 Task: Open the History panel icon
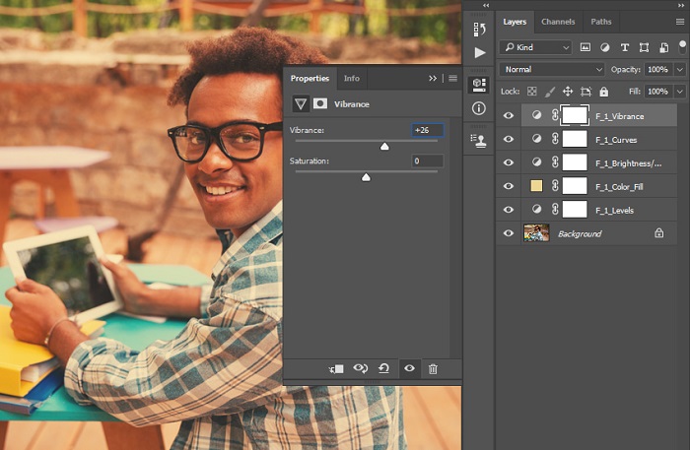(479, 30)
